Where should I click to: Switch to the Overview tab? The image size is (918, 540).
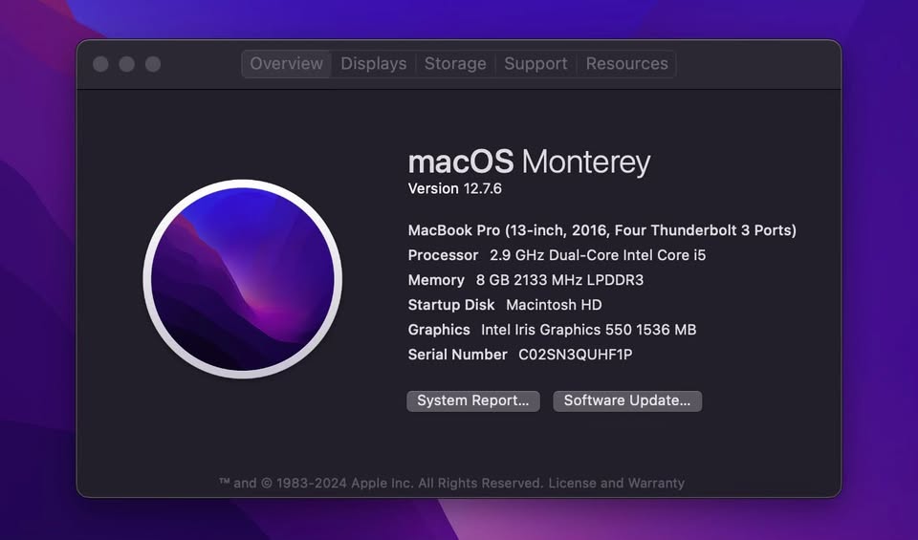(x=286, y=64)
